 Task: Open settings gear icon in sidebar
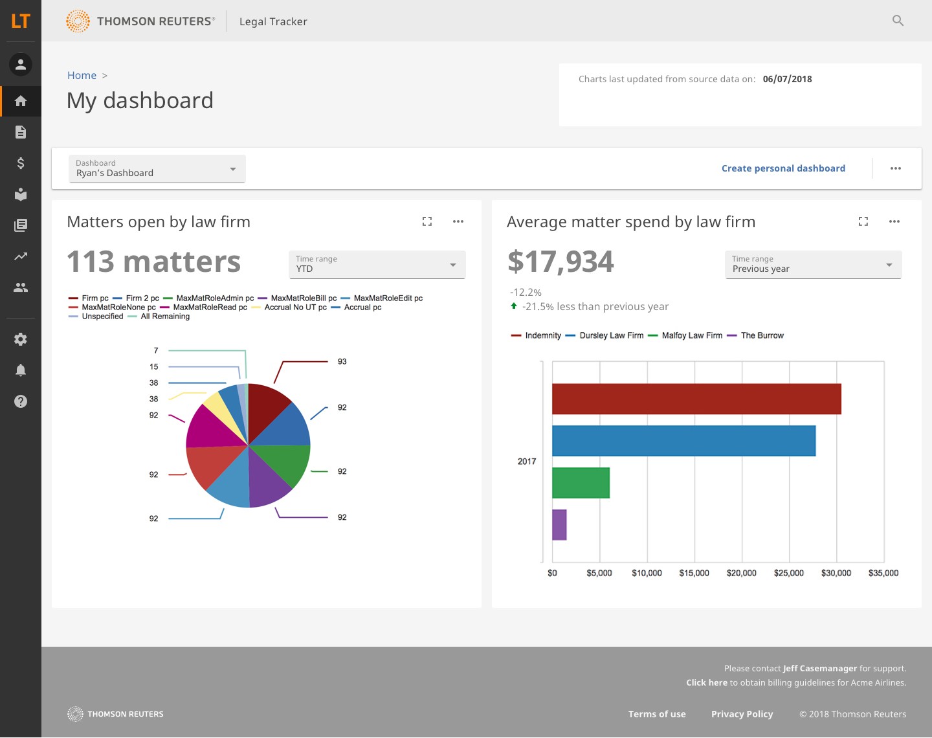click(21, 339)
